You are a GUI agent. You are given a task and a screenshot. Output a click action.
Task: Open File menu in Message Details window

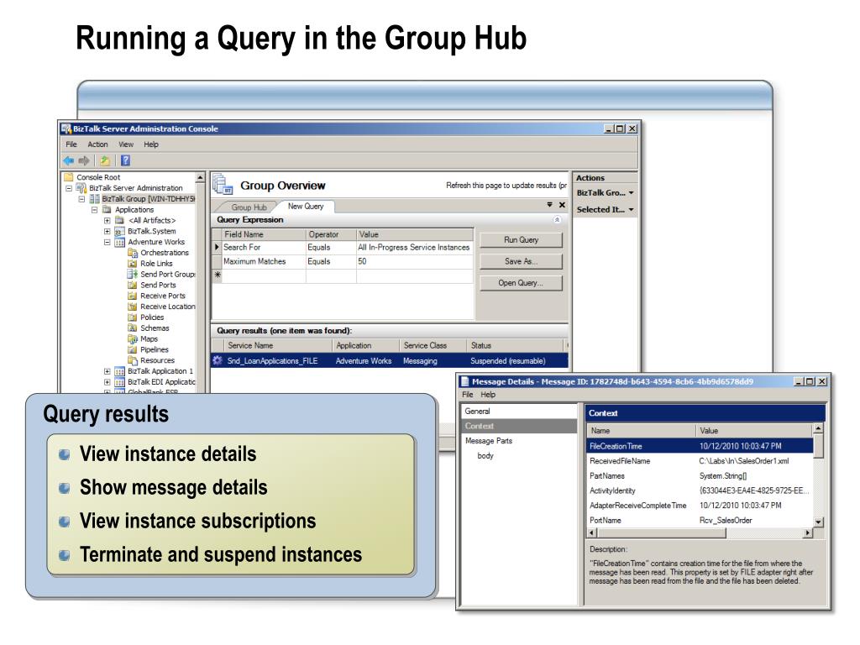(x=467, y=395)
